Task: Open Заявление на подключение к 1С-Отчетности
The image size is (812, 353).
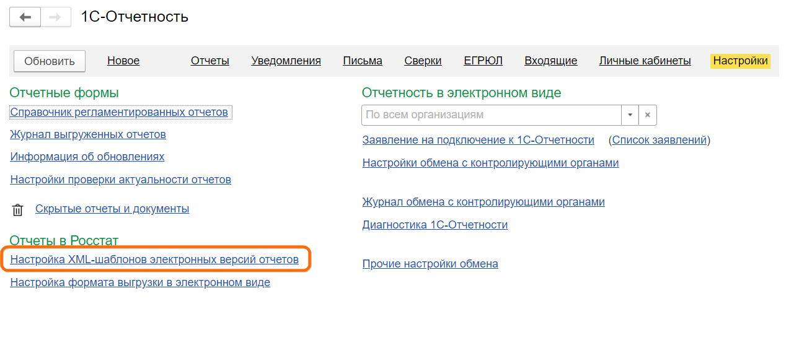Action: (x=479, y=140)
